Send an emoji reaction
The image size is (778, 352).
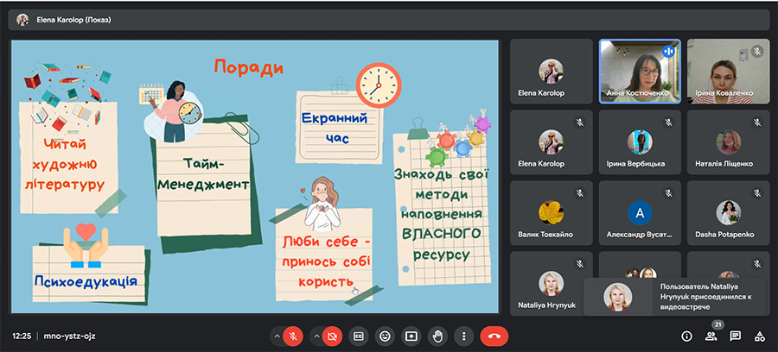385,336
